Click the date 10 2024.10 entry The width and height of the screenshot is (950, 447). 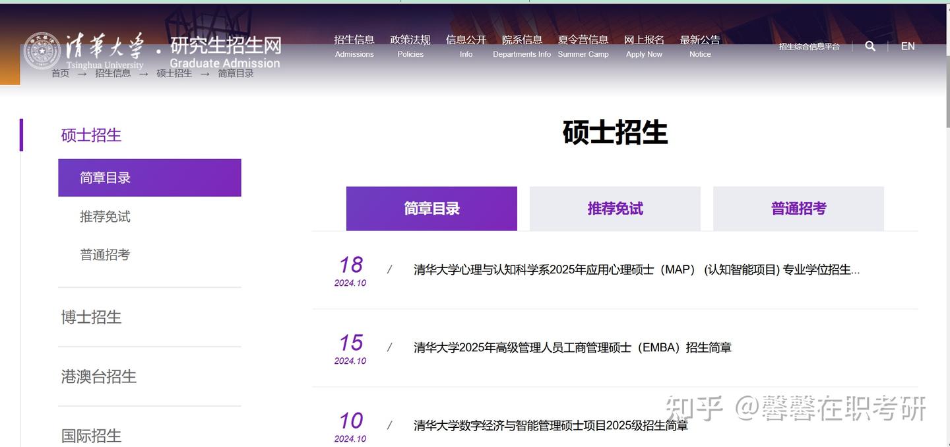[x=350, y=427]
